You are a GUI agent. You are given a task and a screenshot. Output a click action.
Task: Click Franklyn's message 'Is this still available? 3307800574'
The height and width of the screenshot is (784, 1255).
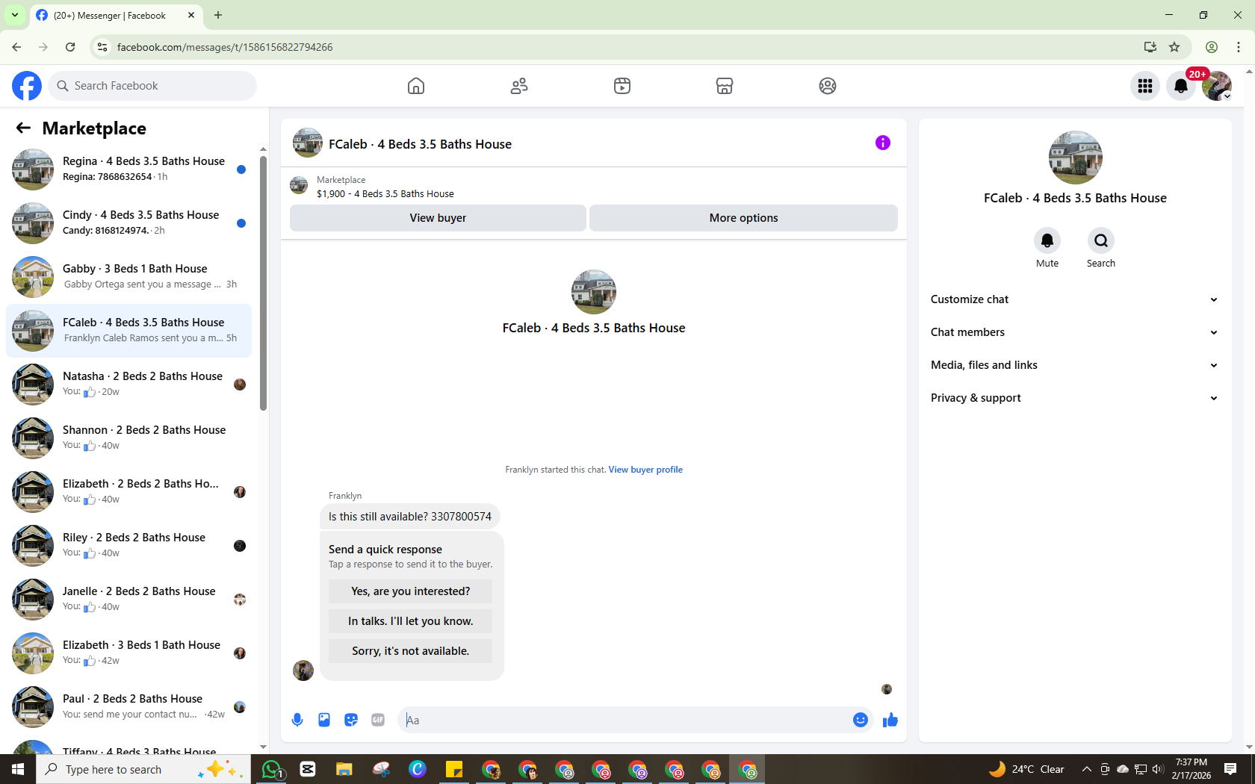pyautogui.click(x=410, y=517)
